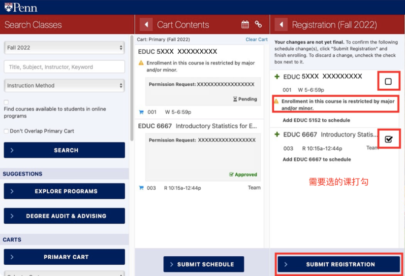Click the green plus icon next to EDUC 5XXX
The width and height of the screenshot is (405, 276).
click(x=277, y=76)
